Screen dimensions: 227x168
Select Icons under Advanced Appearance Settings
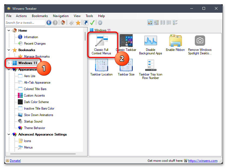point(28,141)
